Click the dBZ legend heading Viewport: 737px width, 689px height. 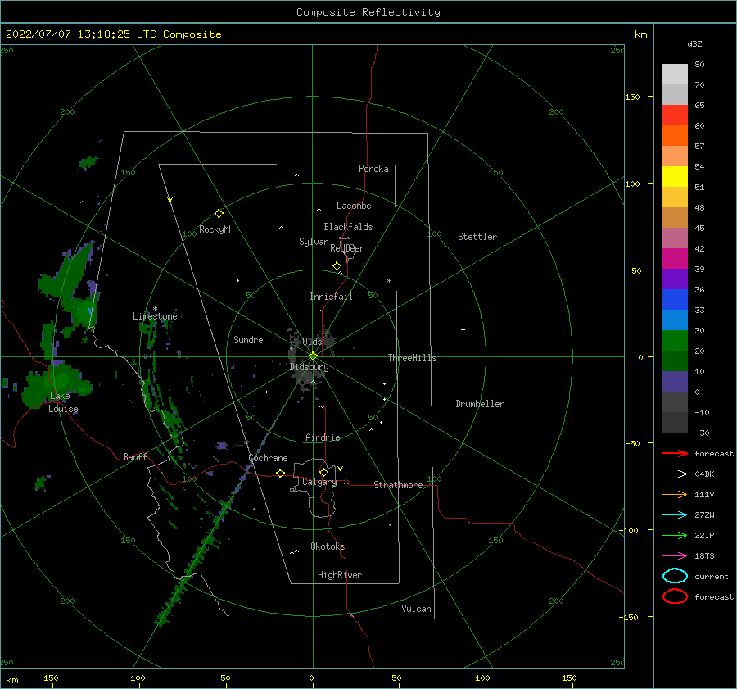point(694,43)
